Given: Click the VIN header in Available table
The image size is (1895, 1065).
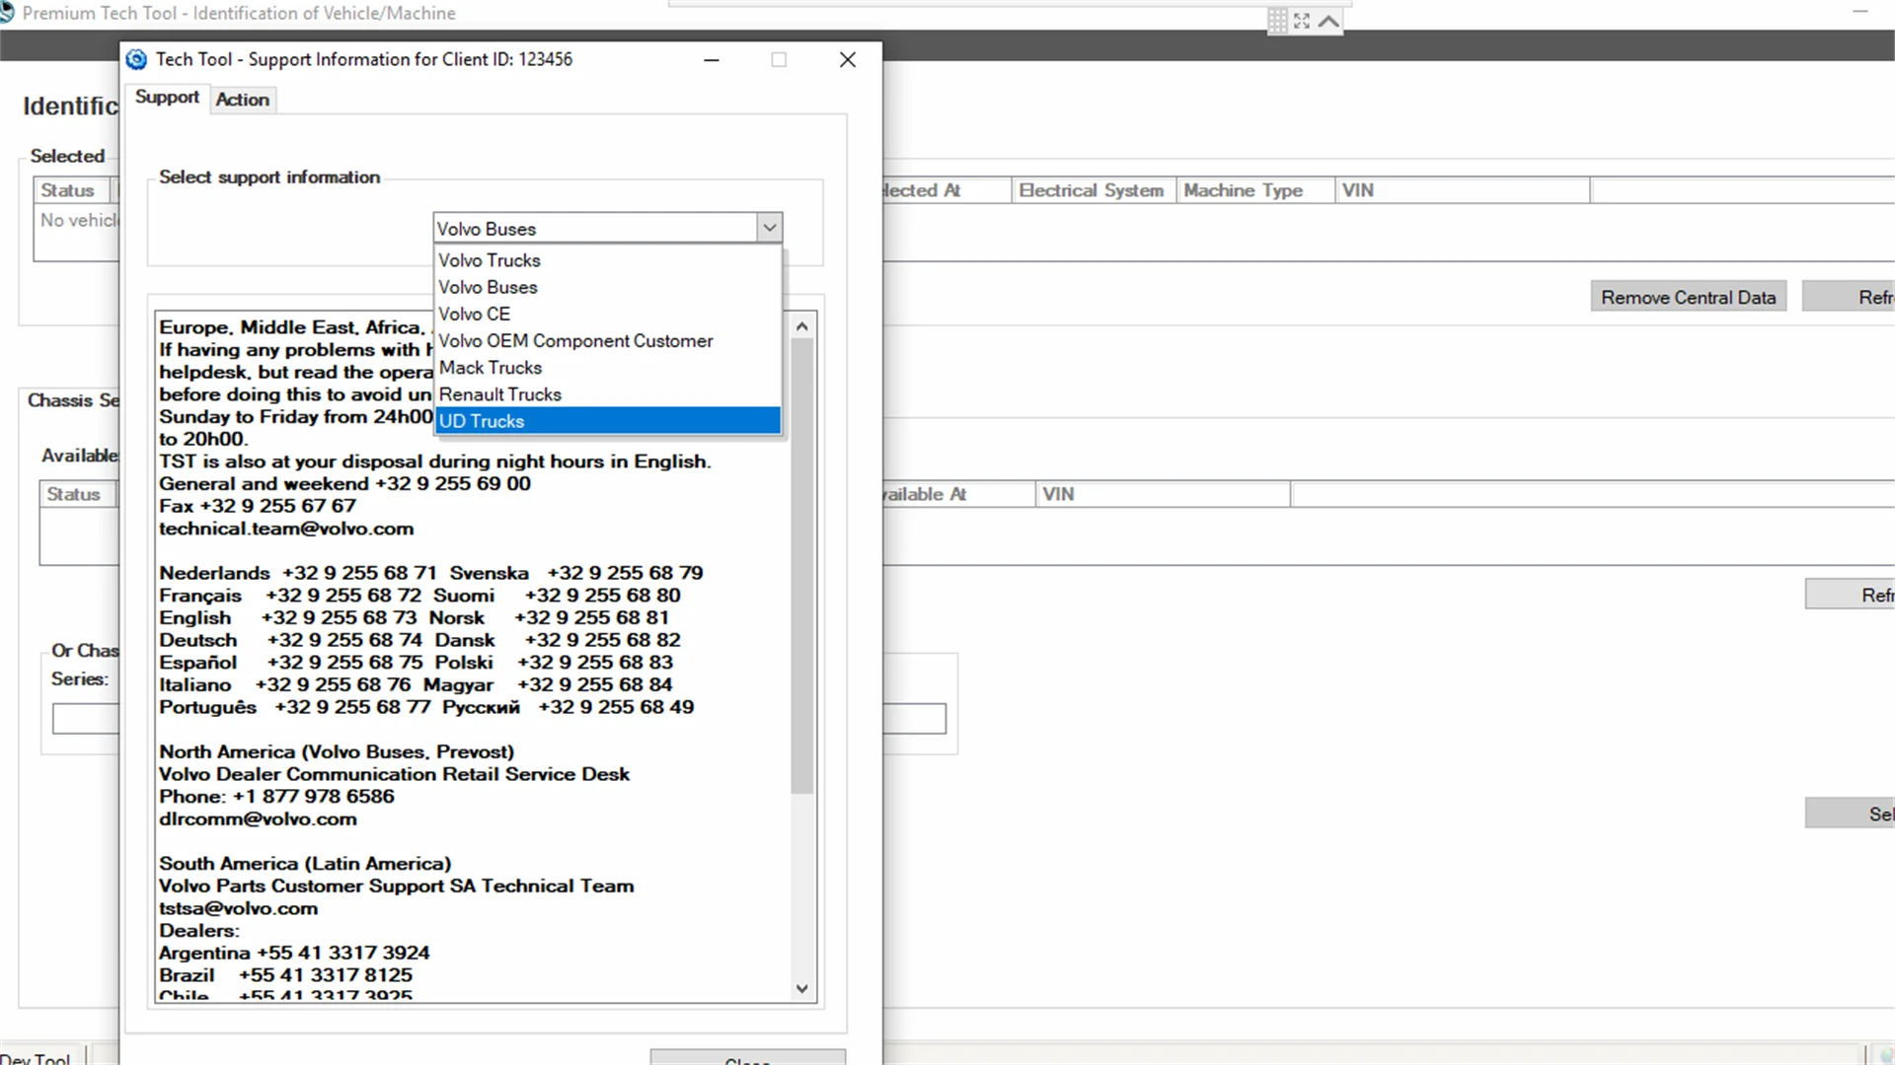Looking at the screenshot, I should click(x=1163, y=494).
